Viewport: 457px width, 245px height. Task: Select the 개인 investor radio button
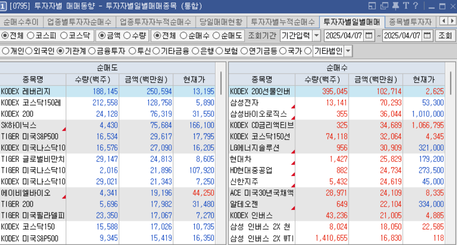[x=6, y=51]
